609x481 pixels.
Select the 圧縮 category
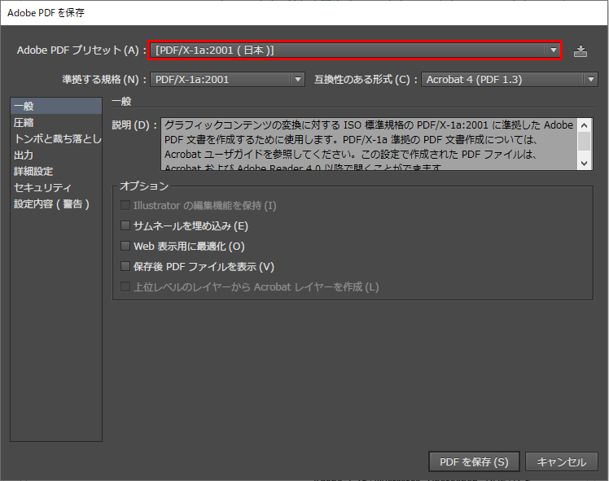point(56,123)
